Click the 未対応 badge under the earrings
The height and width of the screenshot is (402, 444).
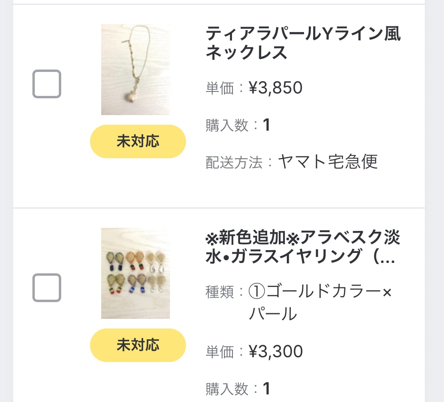pos(138,345)
